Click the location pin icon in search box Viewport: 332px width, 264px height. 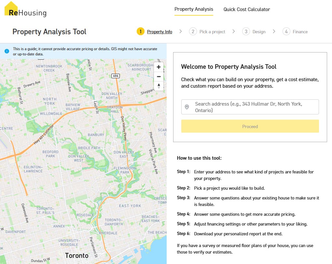coord(187,107)
